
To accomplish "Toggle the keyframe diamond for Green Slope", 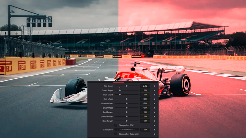I will click(x=154, y=90).
